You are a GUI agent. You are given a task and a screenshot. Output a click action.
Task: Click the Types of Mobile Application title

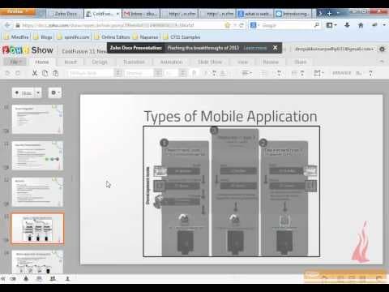point(230,117)
